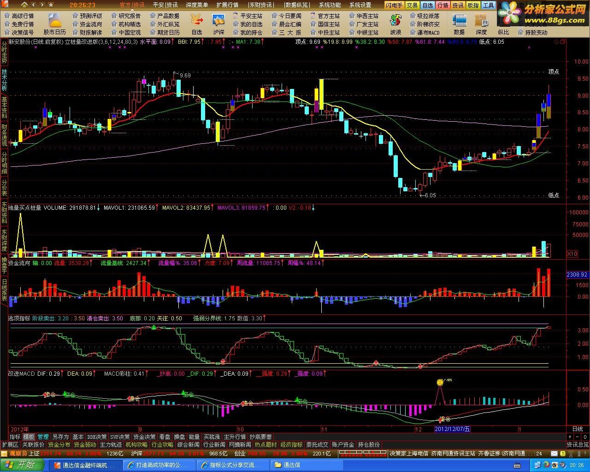Open 决策信号 decision signals
The width and height of the screenshot is (590, 472).
[x=19, y=32]
